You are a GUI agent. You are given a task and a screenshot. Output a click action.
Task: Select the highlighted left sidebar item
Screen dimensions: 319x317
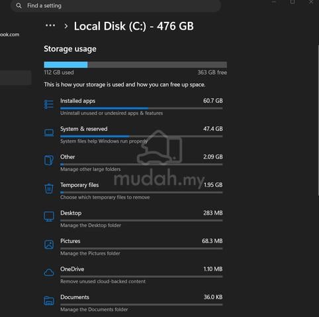(15, 78)
